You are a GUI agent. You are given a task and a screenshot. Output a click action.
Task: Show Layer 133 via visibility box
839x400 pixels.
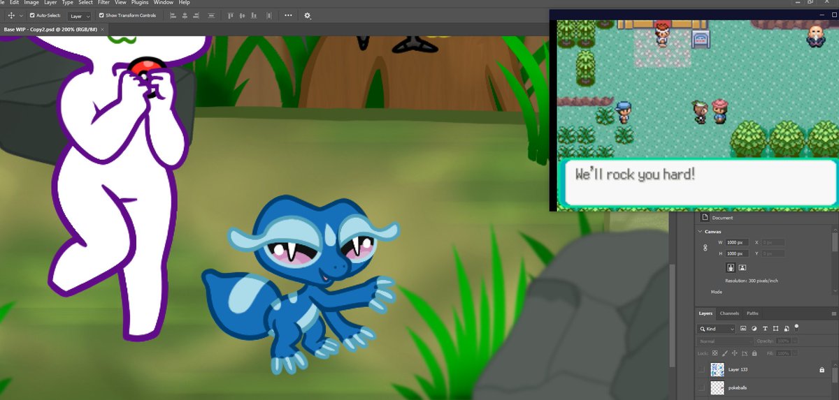point(701,369)
